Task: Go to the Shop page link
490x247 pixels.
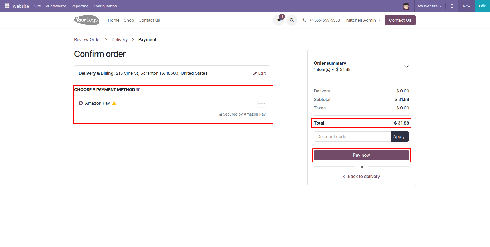Action: 129,20
